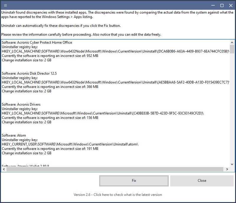Click 'Change installation size to: 2 GB' under Disk Director

(x=27, y=91)
